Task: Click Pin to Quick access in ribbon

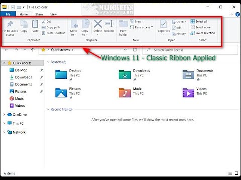Action: [10, 28]
